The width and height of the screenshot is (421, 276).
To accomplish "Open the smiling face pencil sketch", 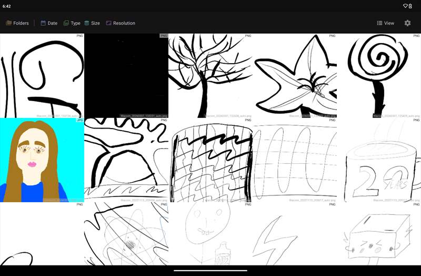I will click(x=210, y=234).
